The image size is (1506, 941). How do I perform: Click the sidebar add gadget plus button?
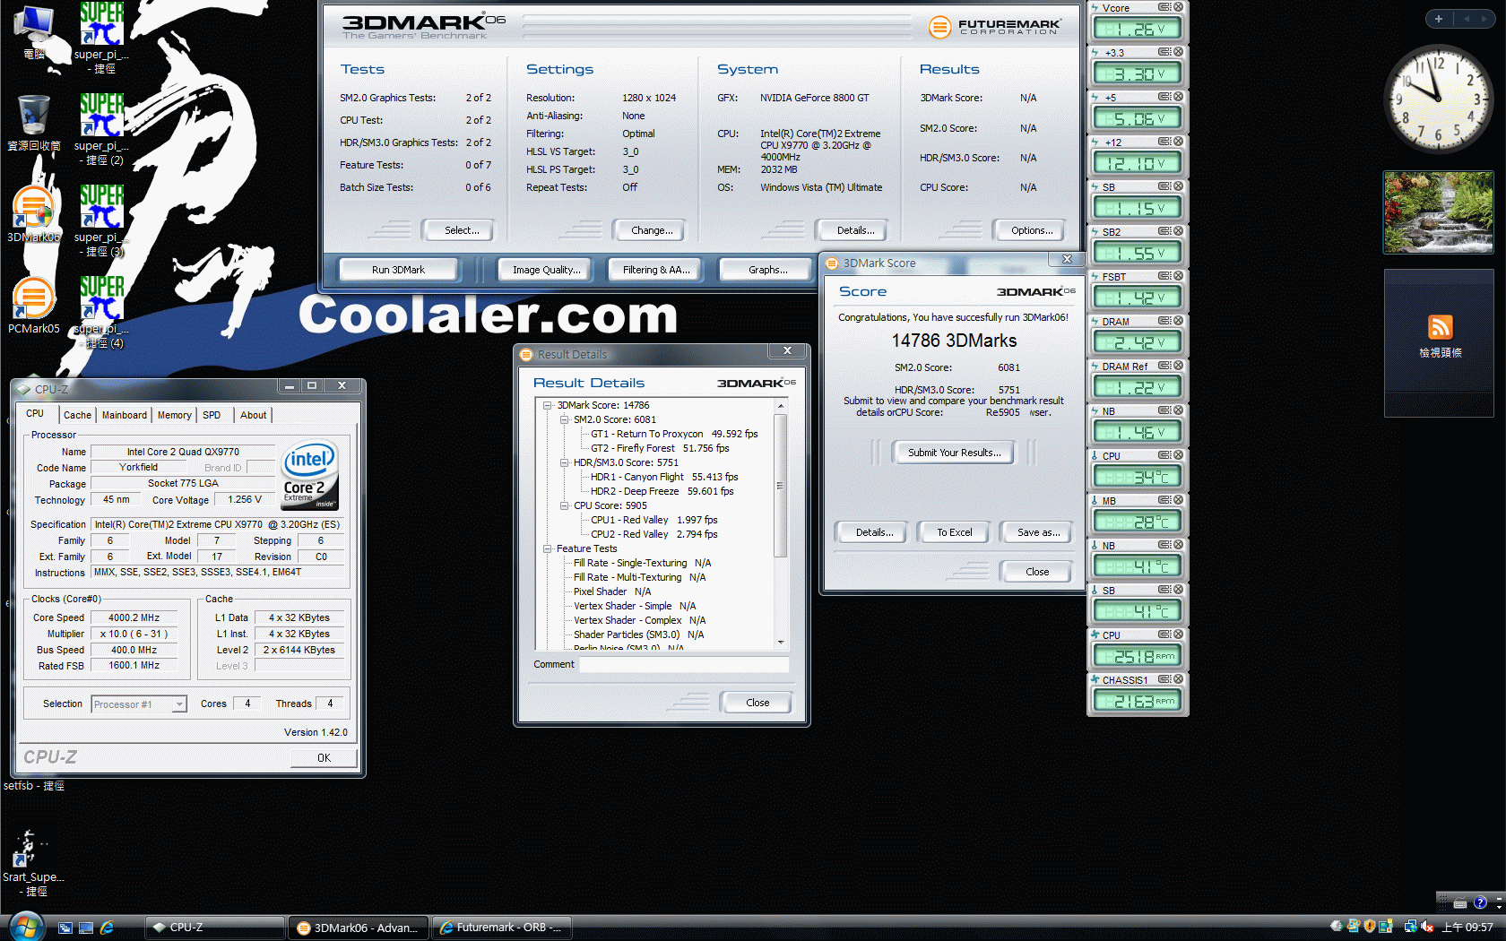click(x=1438, y=19)
